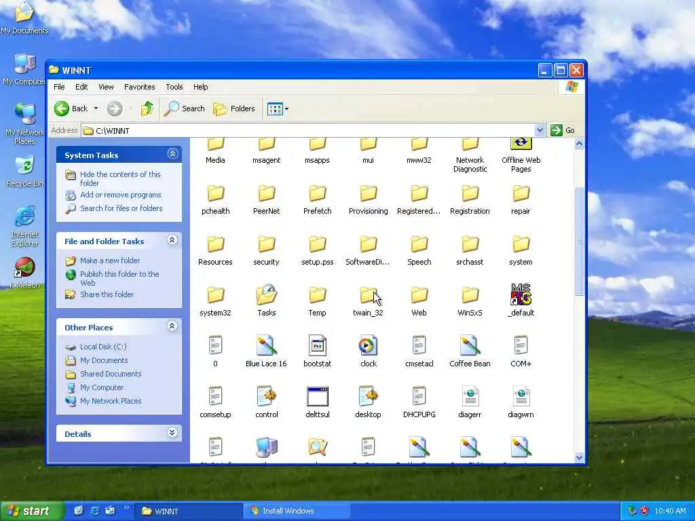
Task: Open Shared Documents in Other Places
Action: [x=111, y=374]
